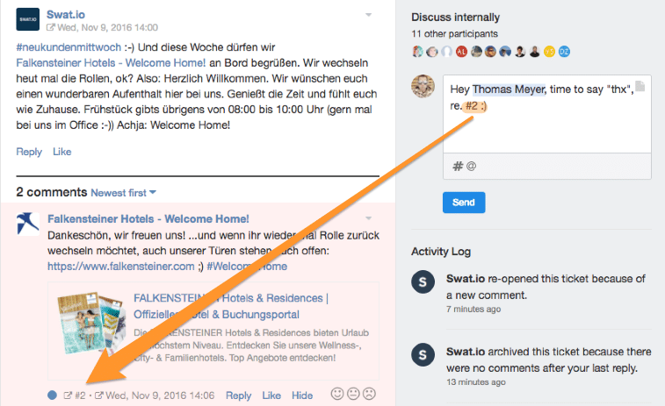The width and height of the screenshot is (665, 406).
Task: Select the '7 minutes ago' log timestamp
Action: click(x=473, y=309)
